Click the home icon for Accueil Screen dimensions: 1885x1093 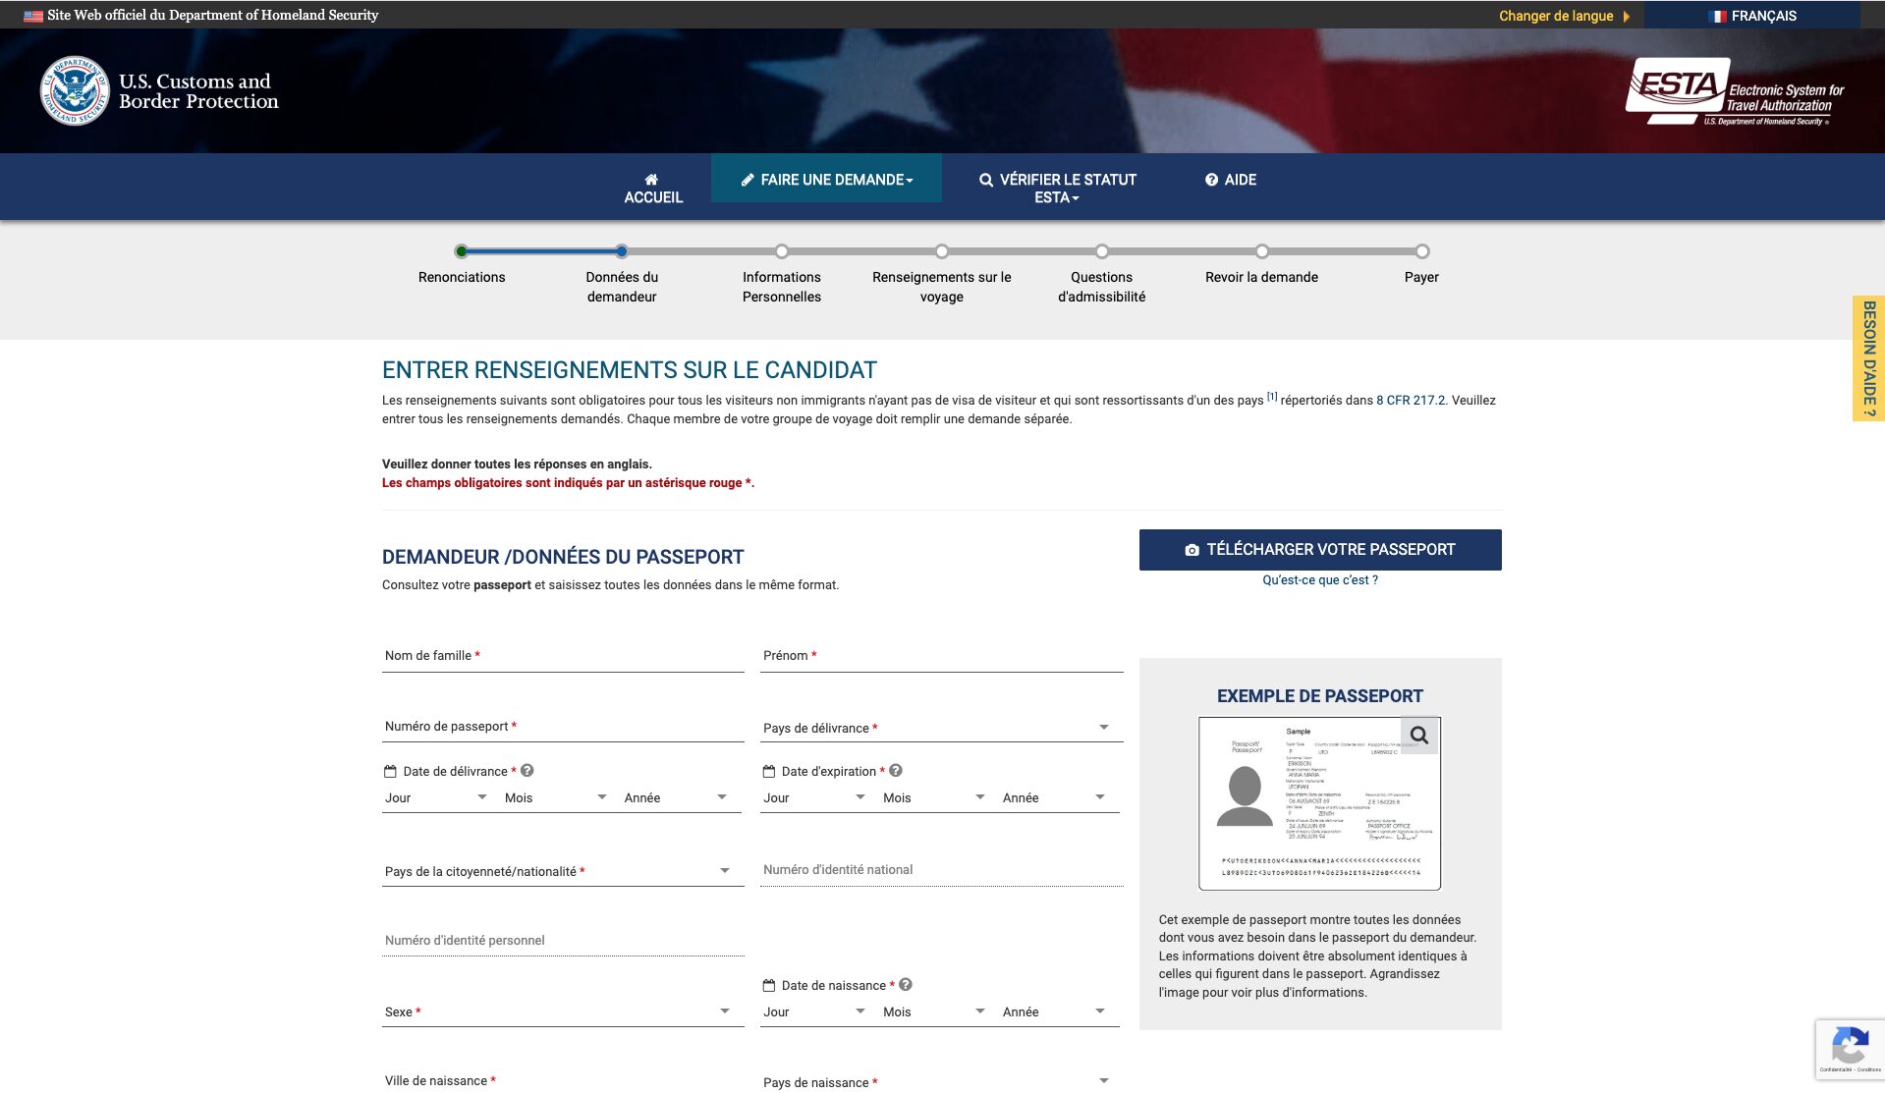pyautogui.click(x=652, y=179)
